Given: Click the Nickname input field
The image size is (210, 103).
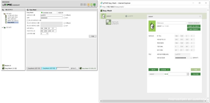Looking at the screenshot, I should (x=172, y=23).
